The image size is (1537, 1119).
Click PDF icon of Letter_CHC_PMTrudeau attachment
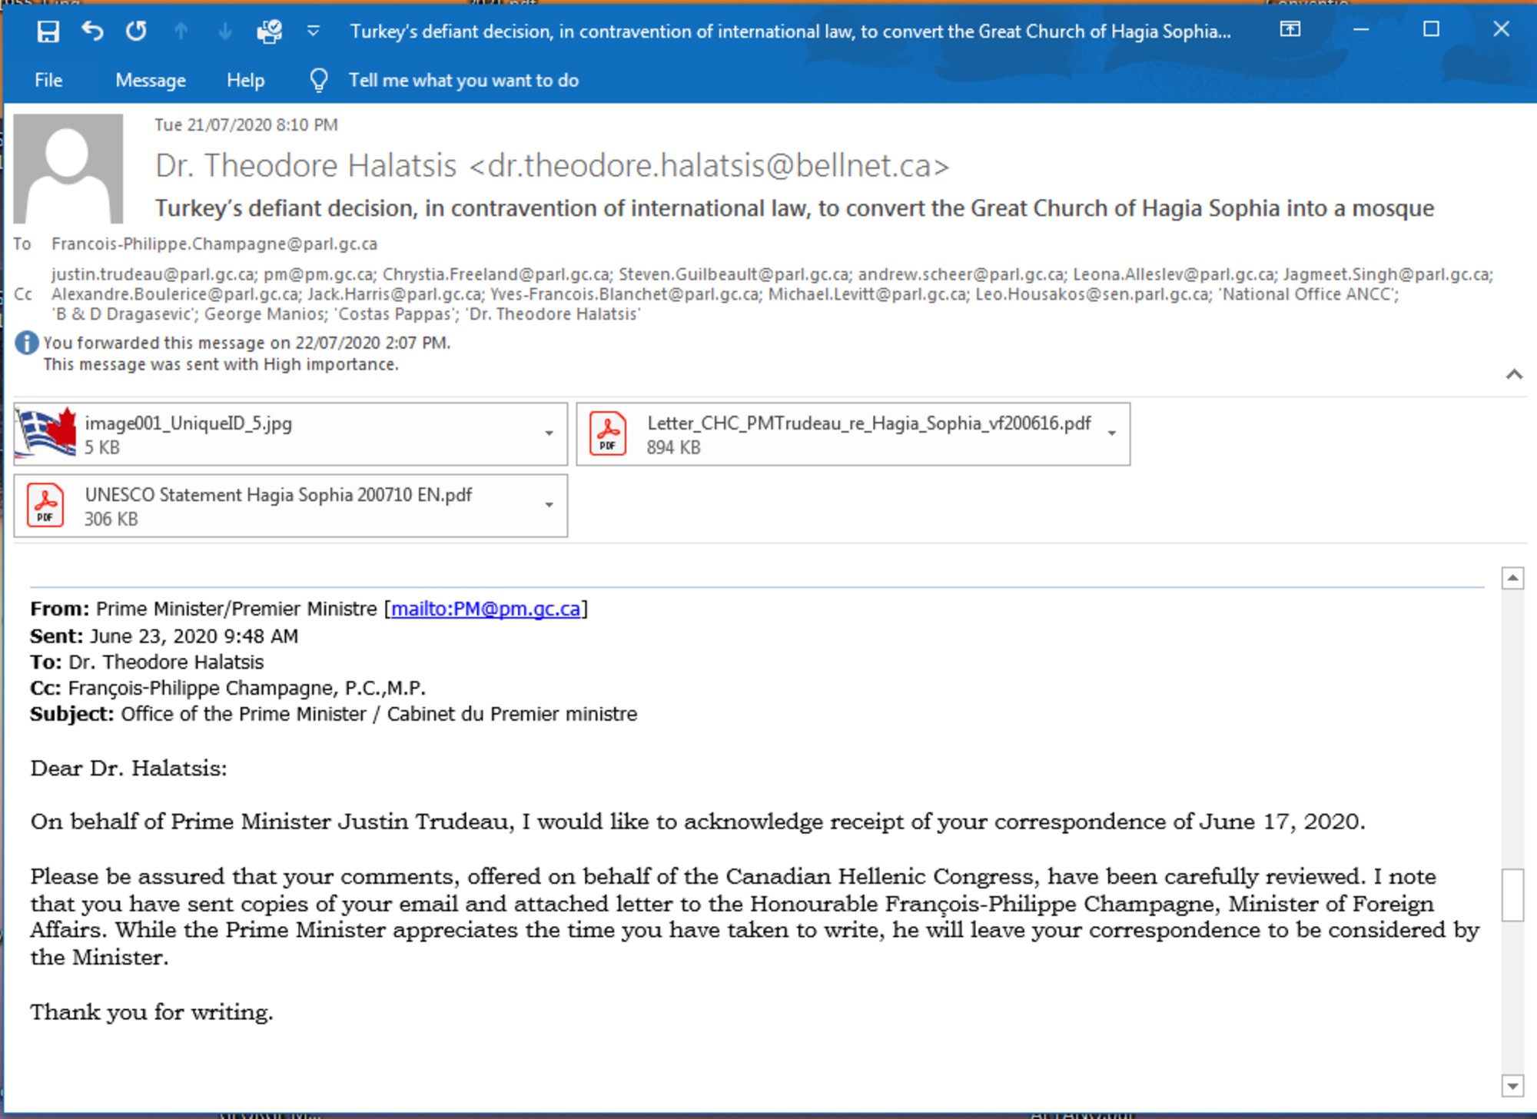(608, 433)
